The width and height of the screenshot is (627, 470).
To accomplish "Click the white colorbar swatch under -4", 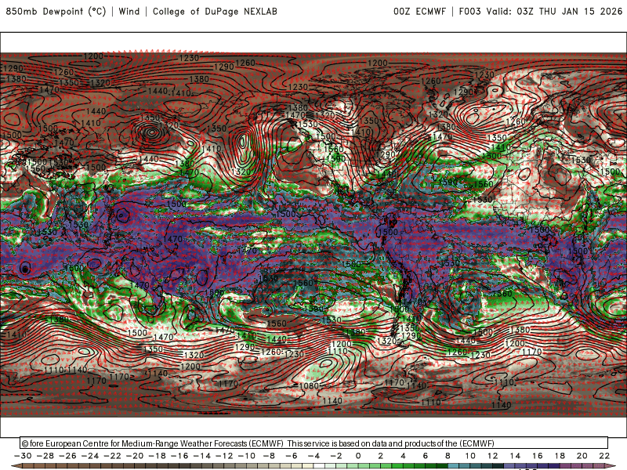I will 319,466.
